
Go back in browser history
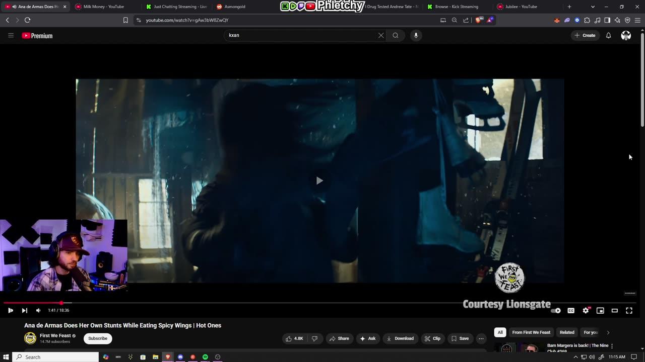(7, 20)
